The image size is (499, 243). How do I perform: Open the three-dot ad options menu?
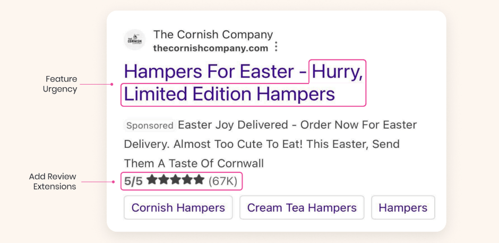276,47
